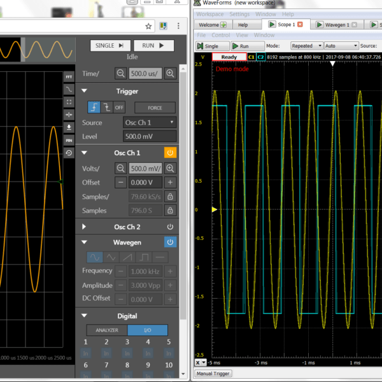This screenshot has width=382, height=382.
Task: Turn the trigger OFF
Action: 119,107
